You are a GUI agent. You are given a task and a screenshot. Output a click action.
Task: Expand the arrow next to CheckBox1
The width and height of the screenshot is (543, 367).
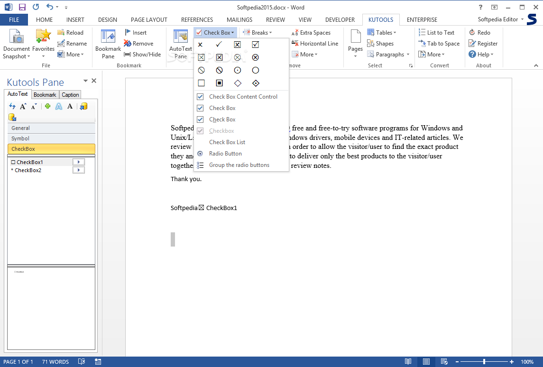[x=79, y=162]
